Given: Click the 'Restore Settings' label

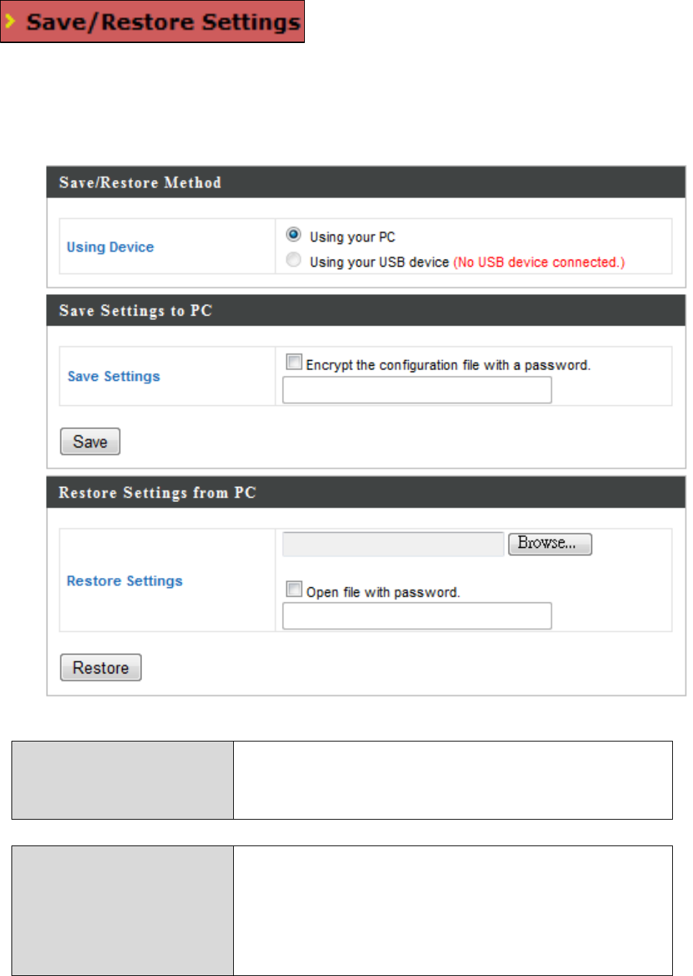Looking at the screenshot, I should point(125,581).
